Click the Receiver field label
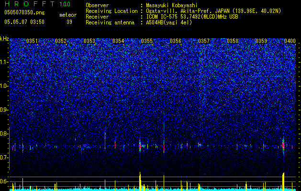The height and width of the screenshot is (191, 301). click(x=97, y=17)
